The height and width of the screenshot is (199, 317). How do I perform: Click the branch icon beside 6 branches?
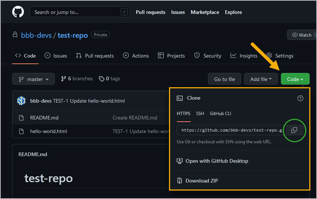pos(63,79)
